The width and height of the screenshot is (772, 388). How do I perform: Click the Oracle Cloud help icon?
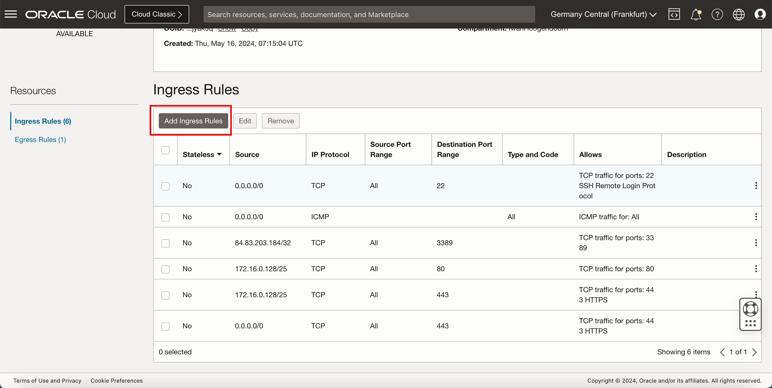[717, 14]
